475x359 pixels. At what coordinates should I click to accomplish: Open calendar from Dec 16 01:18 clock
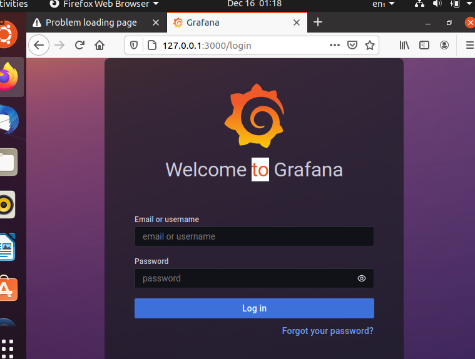pyautogui.click(x=254, y=4)
